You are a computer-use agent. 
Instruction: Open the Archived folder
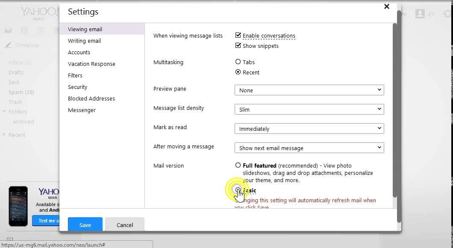click(24, 121)
